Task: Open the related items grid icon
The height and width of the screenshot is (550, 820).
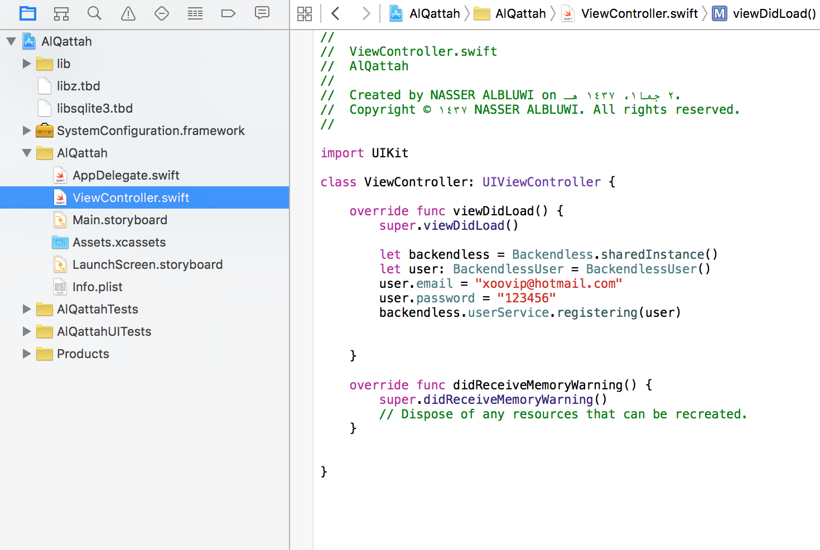Action: (305, 14)
